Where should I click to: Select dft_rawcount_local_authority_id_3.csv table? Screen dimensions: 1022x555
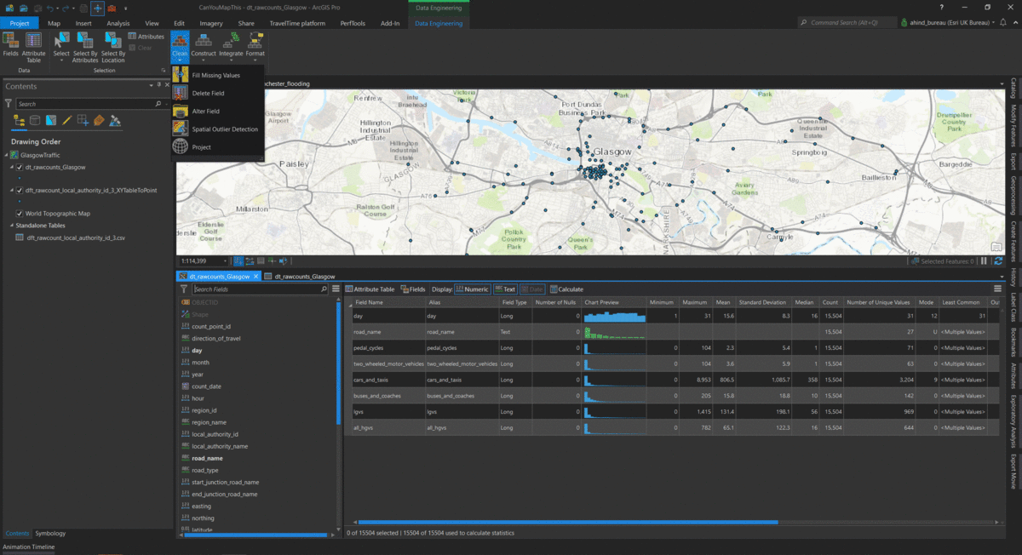(76, 237)
